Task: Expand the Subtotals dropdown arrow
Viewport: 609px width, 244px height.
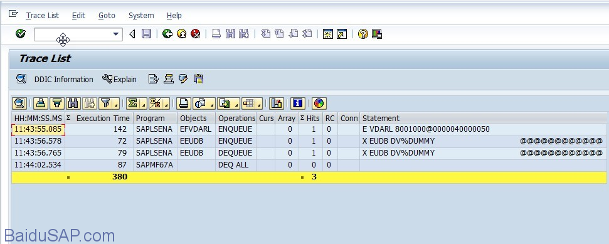Action: tap(166, 104)
